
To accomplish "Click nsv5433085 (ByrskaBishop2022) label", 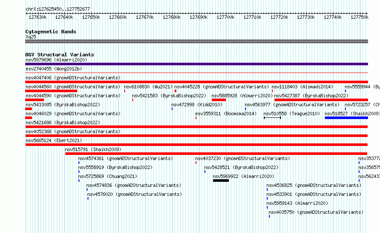I will (x=63, y=105).
